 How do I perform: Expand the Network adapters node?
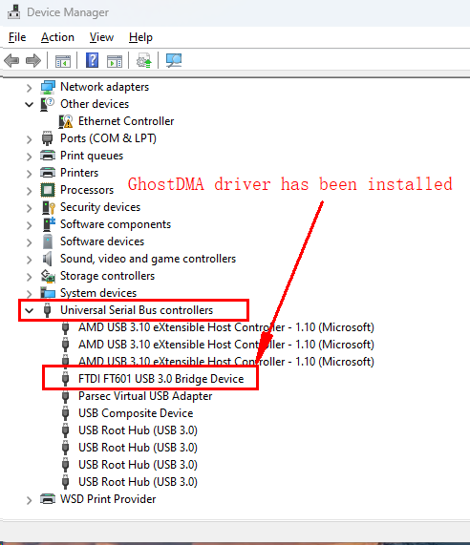coord(30,88)
